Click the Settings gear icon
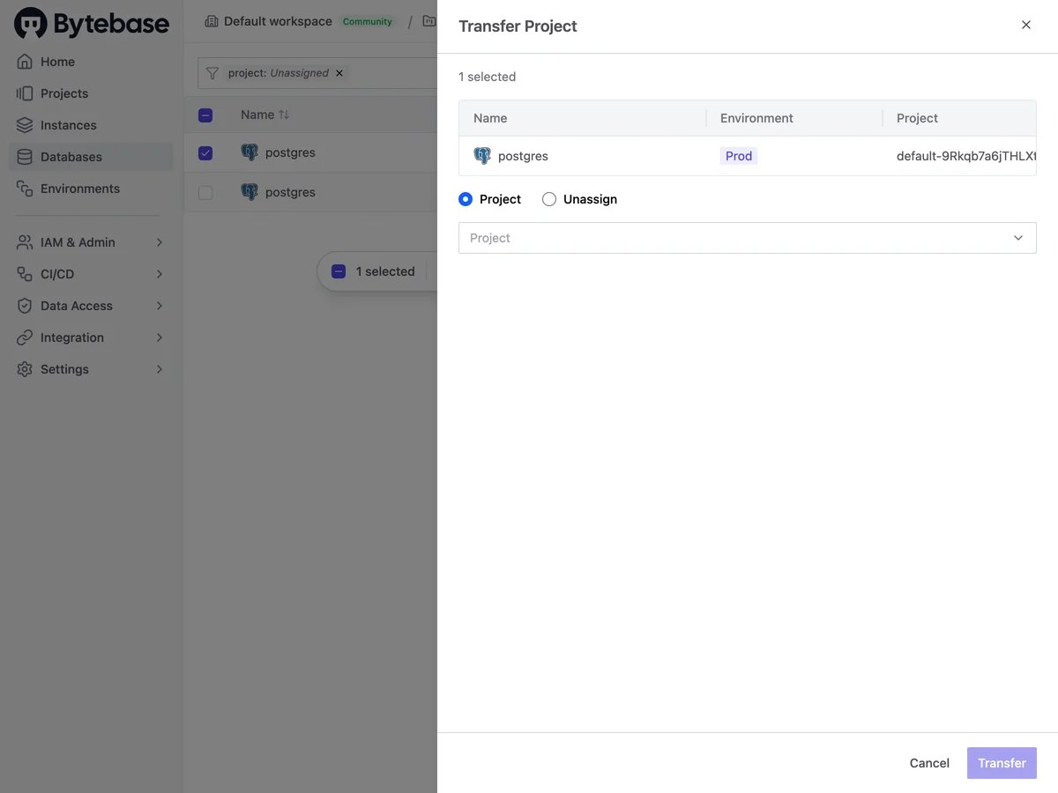This screenshot has width=1058, height=793. (x=25, y=369)
